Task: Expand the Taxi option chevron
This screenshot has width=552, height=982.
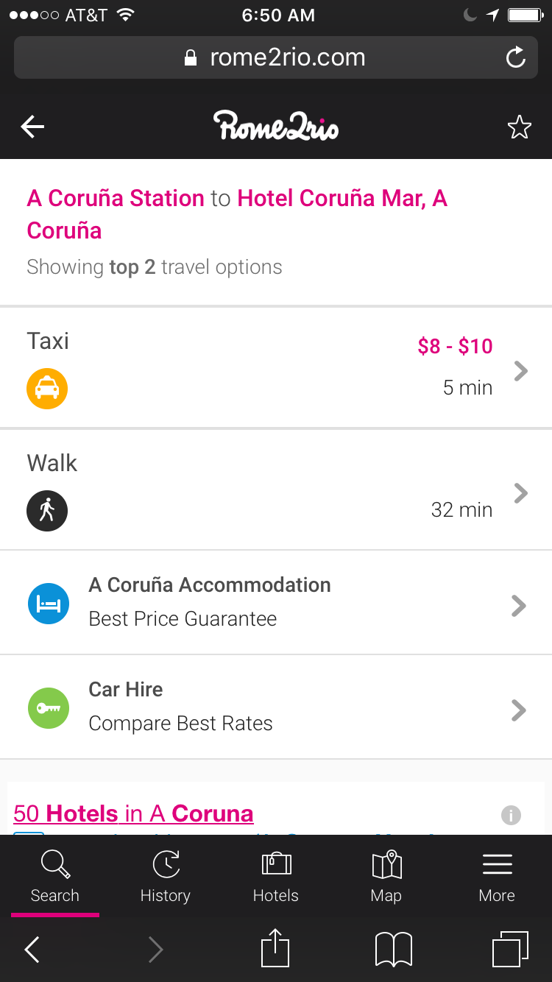Action: pos(520,370)
